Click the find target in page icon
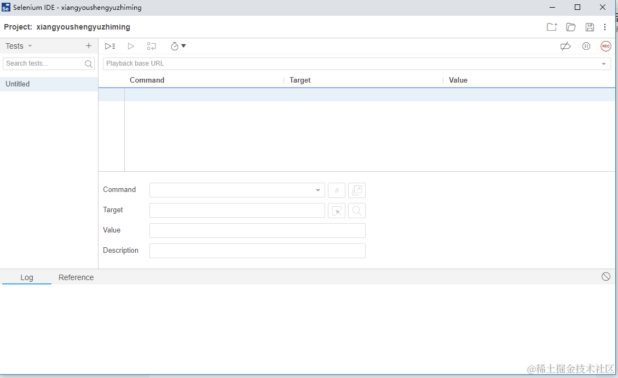Screen dimensions: 618x378 [357, 211]
